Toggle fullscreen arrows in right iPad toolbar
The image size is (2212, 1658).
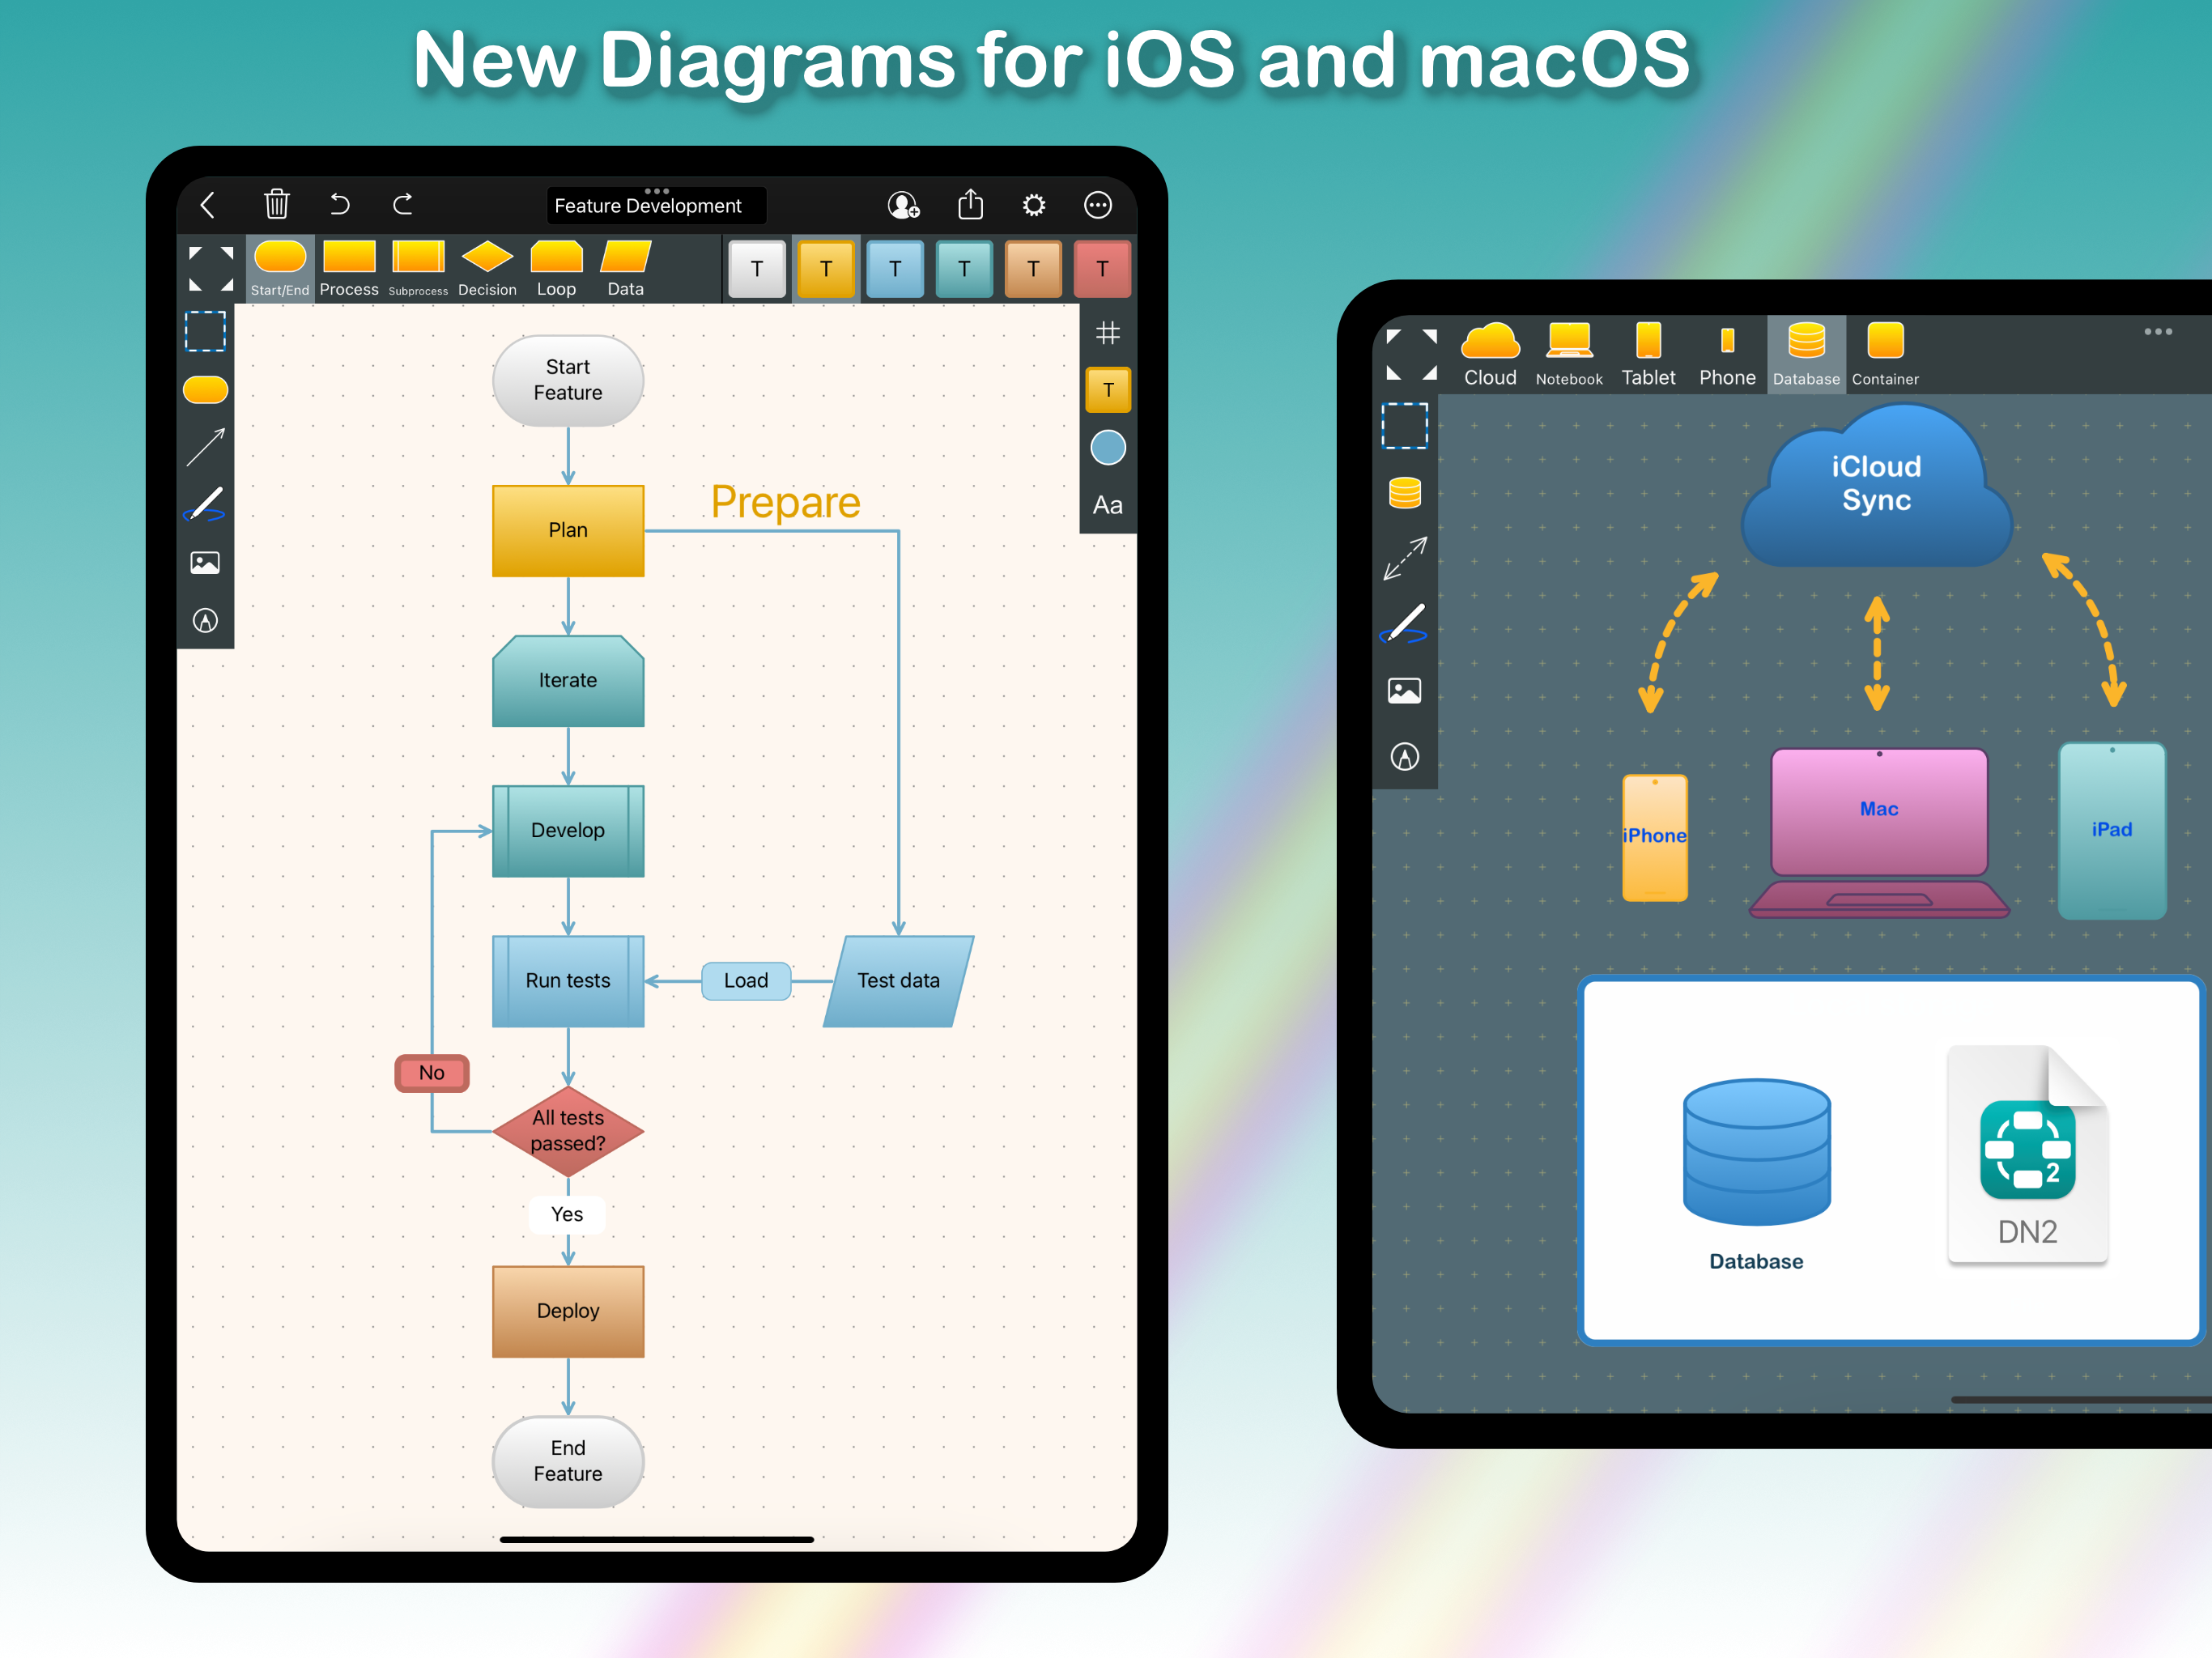point(1411,355)
